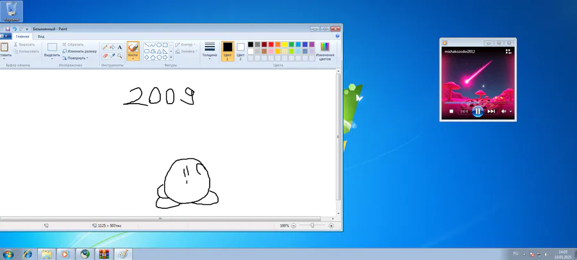The width and height of the screenshot is (577, 260).
Task: Open the Windows Start menu orb
Action: click(x=8, y=254)
